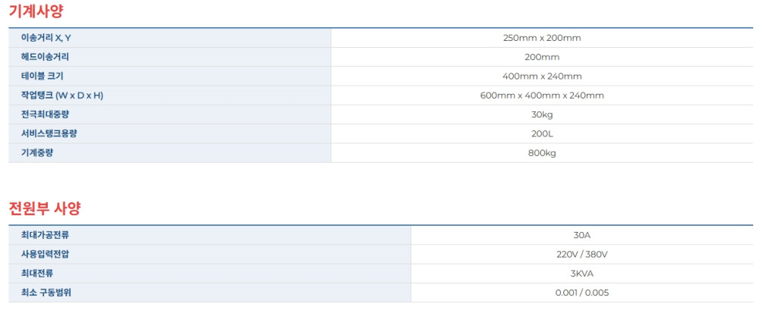This screenshot has width=760, height=313.
Task: Select the 작업탱크 (W x D x H) label
Action: tap(62, 95)
